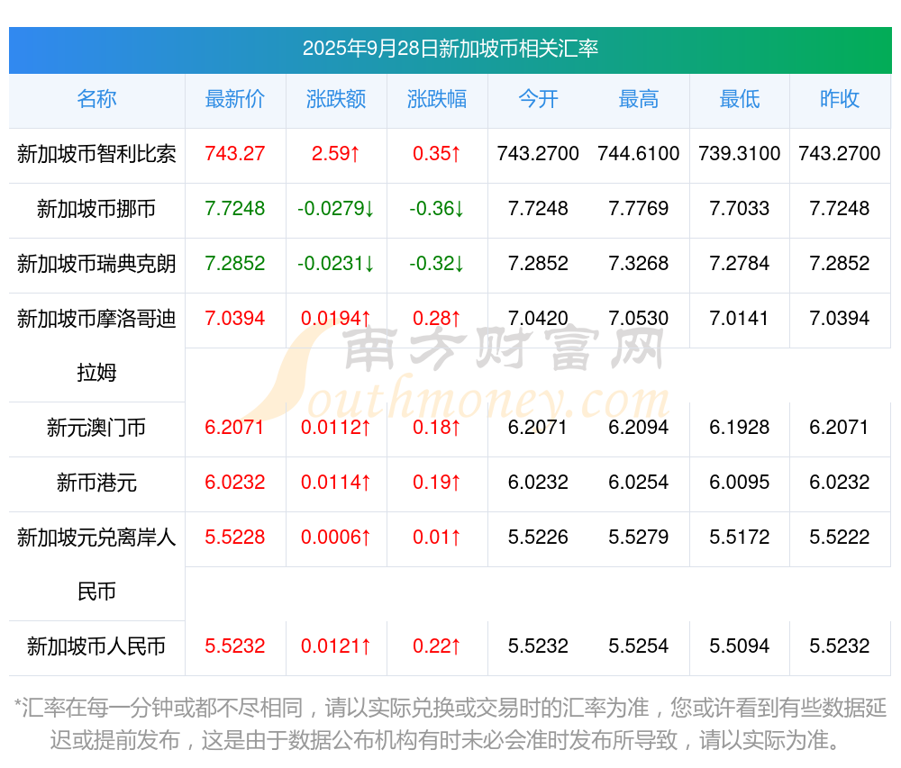Select the row name 新币港元
901x768 pixels.
click(x=96, y=483)
